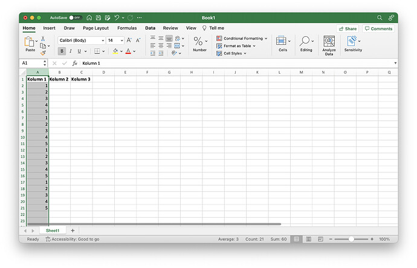Open the Analyze Data tool
This screenshot has width=417, height=268.
pos(329,45)
